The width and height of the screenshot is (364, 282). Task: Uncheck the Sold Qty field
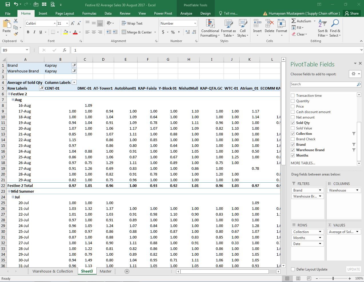293,123
